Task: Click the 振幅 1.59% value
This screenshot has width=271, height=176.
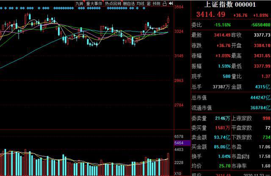Action: (x=224, y=66)
